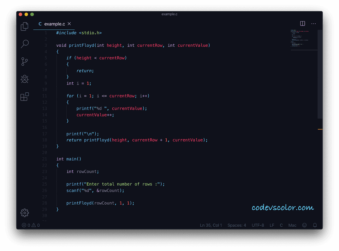Open the Extensions view
This screenshot has height=251, width=339.
(x=24, y=96)
